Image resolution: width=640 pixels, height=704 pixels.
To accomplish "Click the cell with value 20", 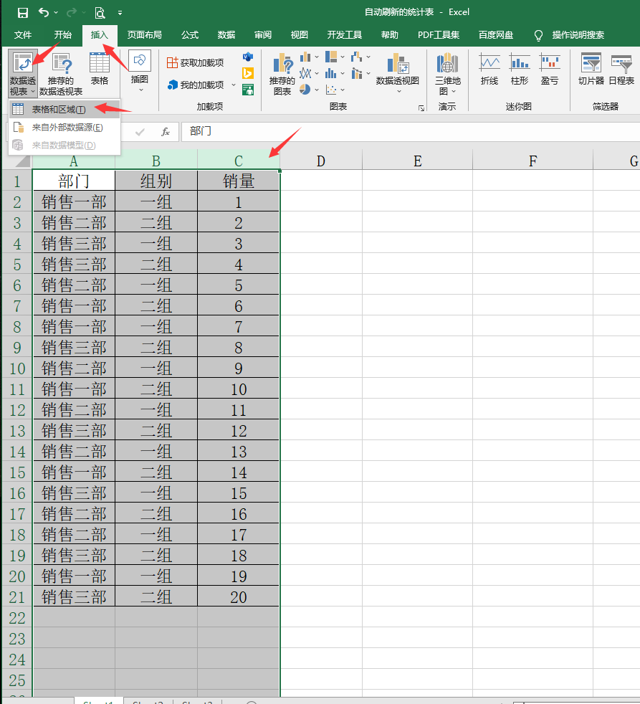I will click(239, 596).
